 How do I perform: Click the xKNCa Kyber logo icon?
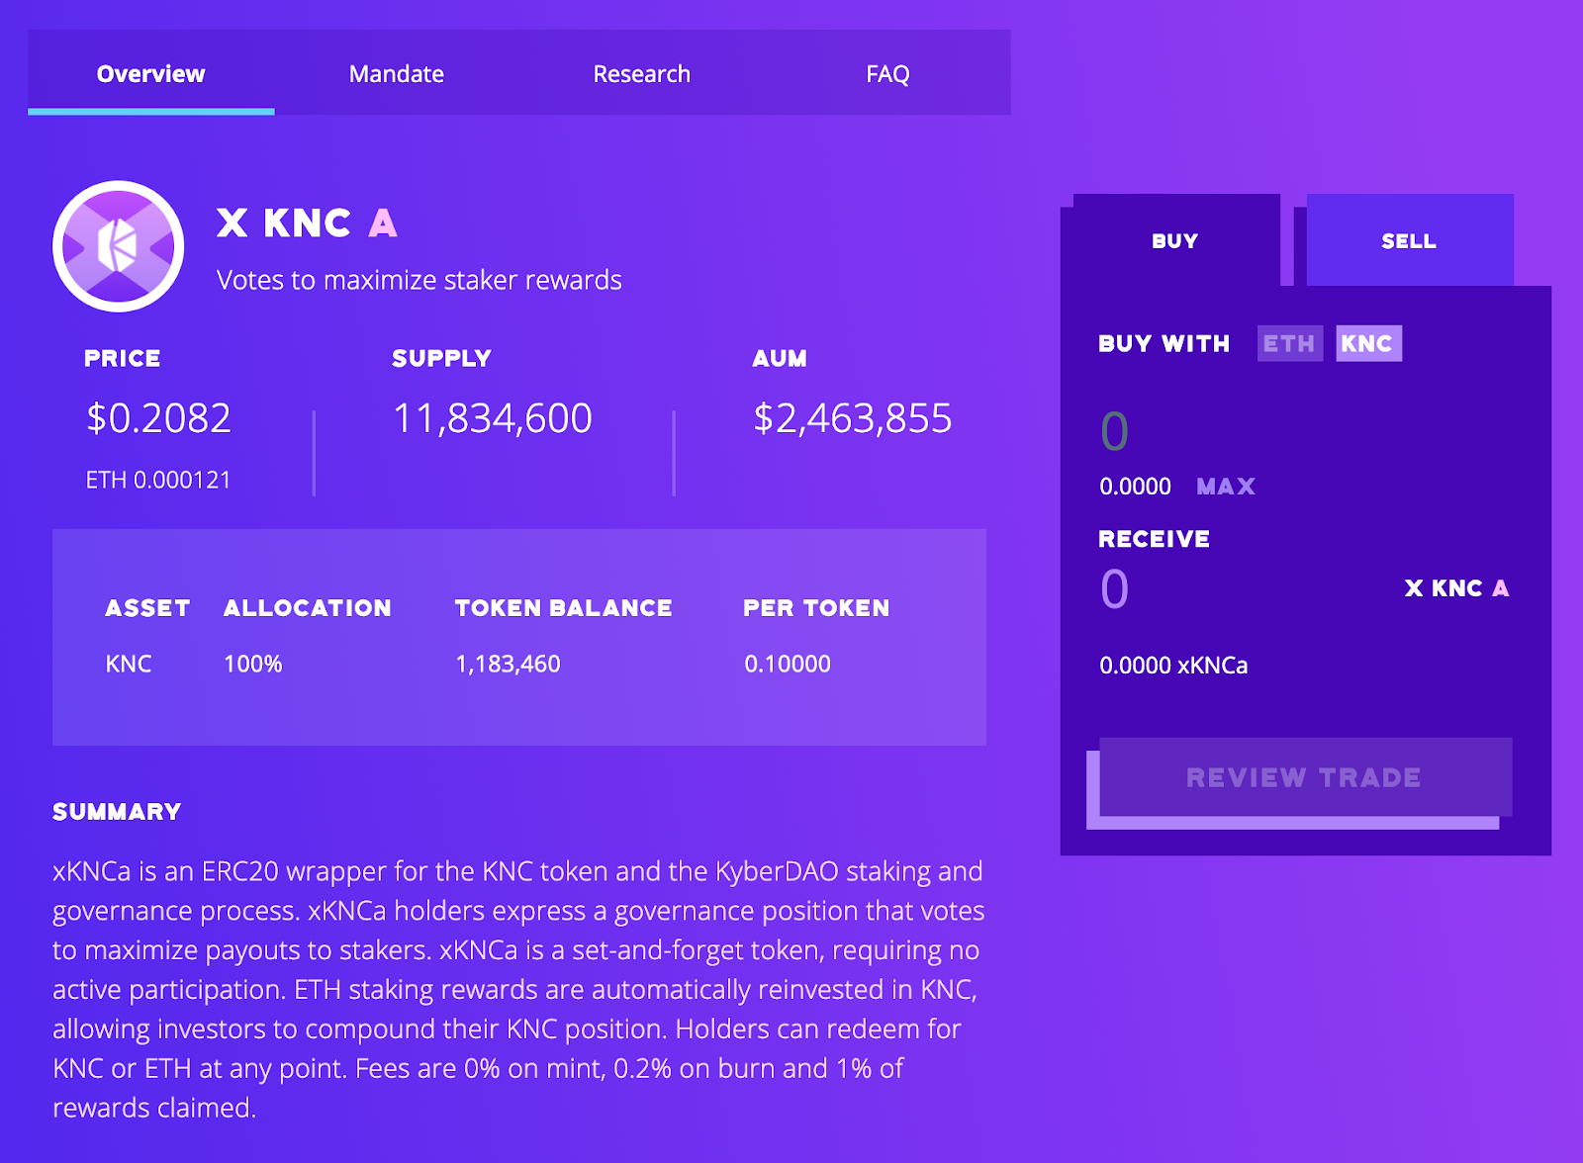(118, 246)
